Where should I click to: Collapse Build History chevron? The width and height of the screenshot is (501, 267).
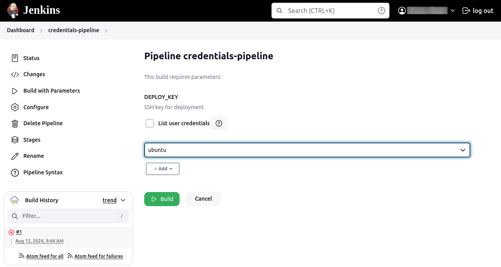123,200
